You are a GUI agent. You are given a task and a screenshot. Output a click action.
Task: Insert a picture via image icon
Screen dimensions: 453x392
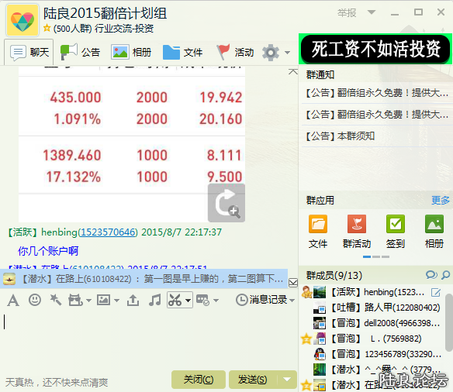103,301
